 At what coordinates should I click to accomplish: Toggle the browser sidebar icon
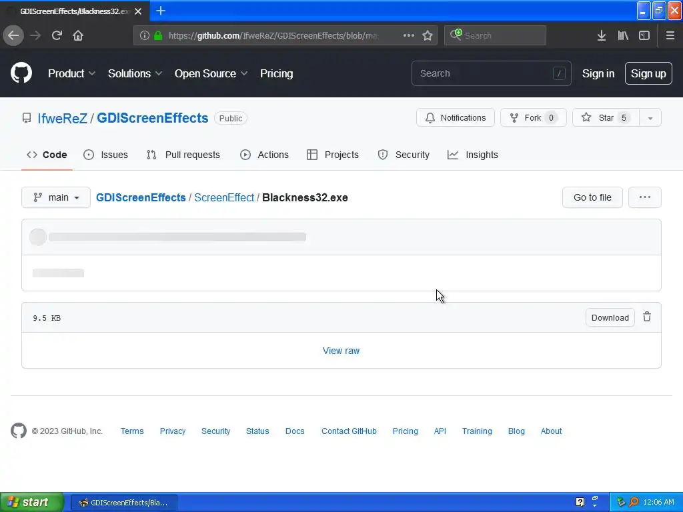point(644,35)
